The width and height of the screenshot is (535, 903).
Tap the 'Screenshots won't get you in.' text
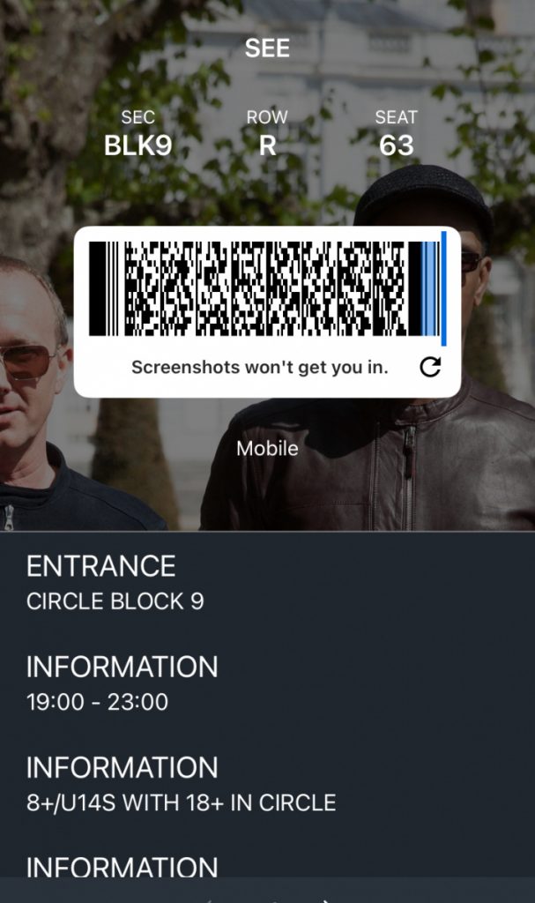click(x=260, y=367)
